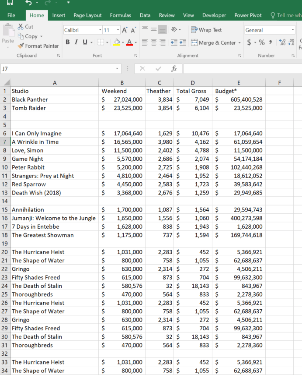Toggle Bold formatting

(x=68, y=42)
